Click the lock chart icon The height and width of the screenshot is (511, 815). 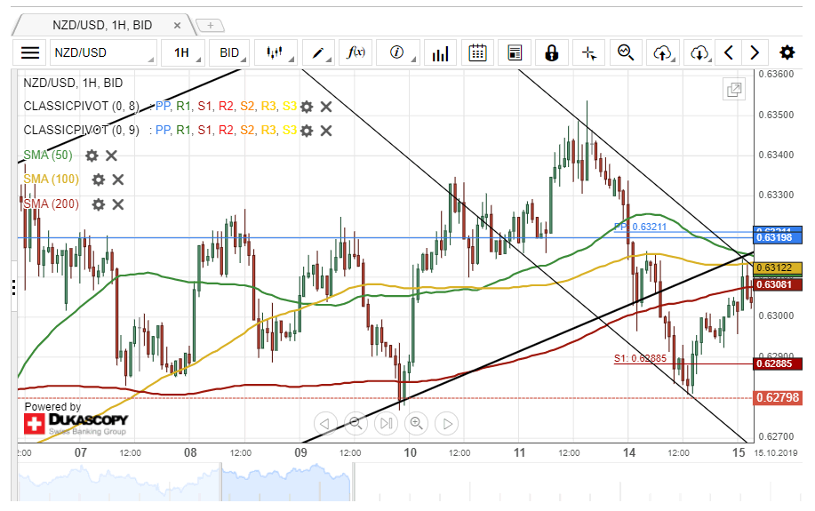tap(551, 52)
